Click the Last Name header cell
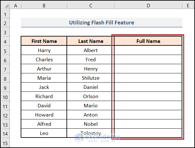This screenshot has width=195, height=148. (x=91, y=41)
